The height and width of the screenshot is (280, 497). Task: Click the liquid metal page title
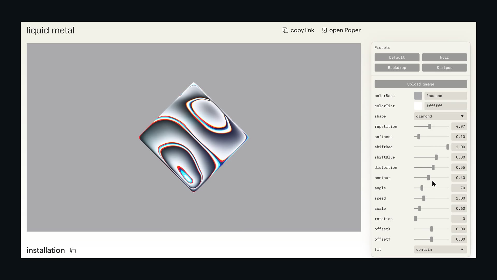[50, 30]
